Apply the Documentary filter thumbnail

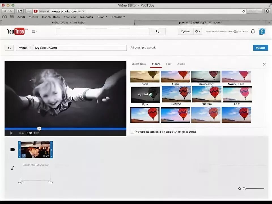click(x=206, y=76)
